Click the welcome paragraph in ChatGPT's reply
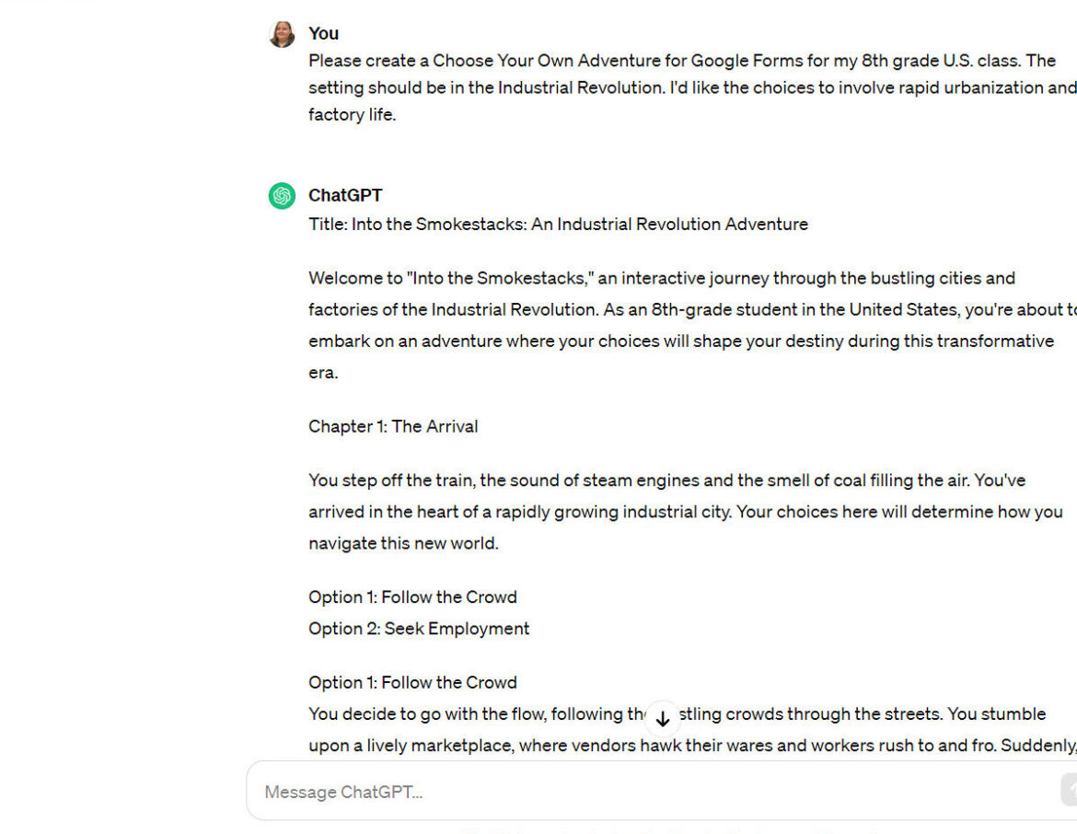 pos(644,325)
